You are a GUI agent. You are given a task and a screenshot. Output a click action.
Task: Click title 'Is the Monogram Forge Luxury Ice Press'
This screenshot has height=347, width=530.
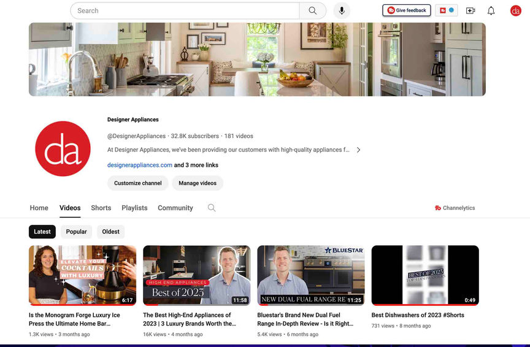tap(74, 319)
